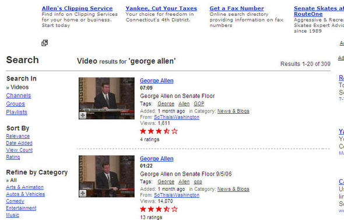Sort results by Date Added
This screenshot has width=344, height=220.
click(19, 143)
